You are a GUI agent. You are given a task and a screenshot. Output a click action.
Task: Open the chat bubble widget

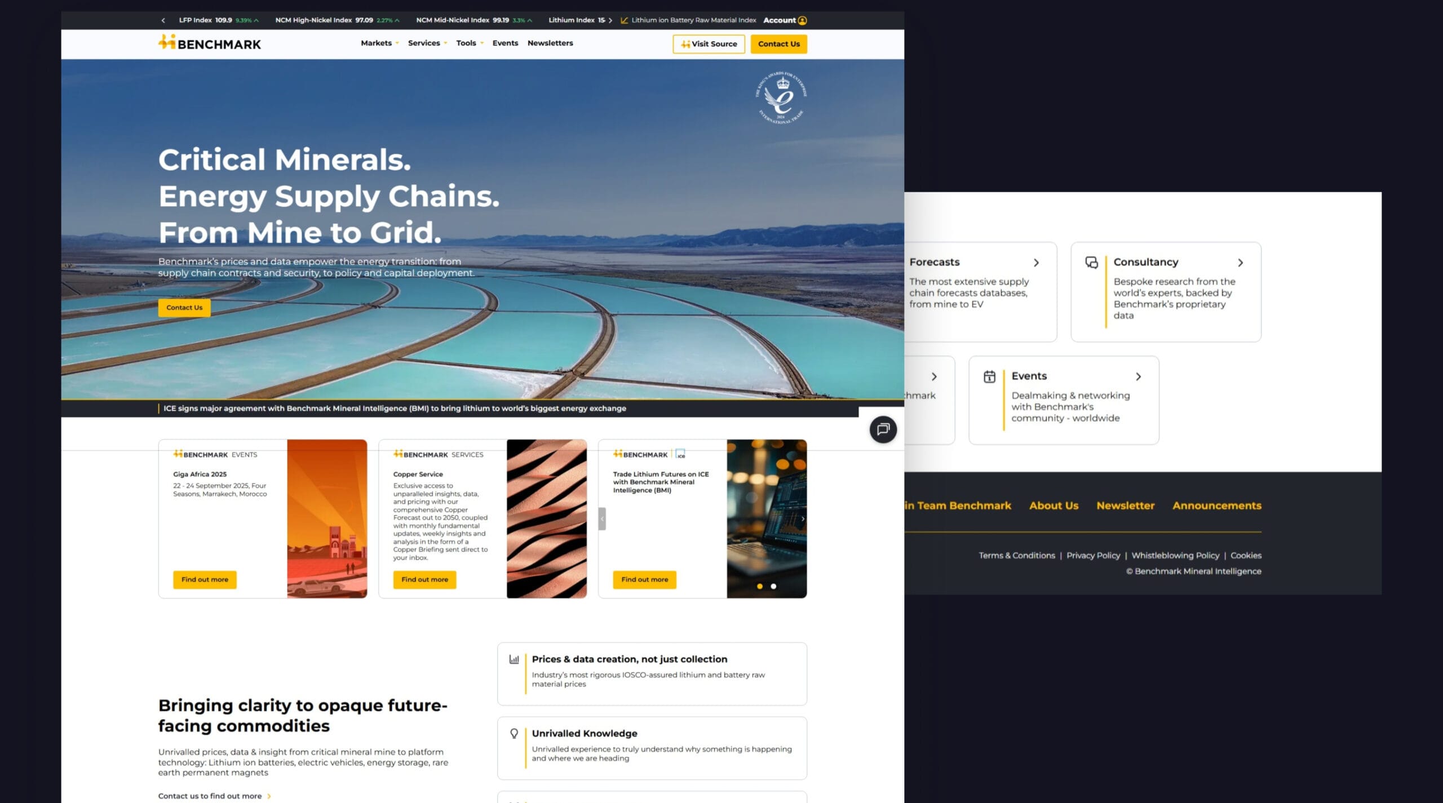tap(883, 429)
